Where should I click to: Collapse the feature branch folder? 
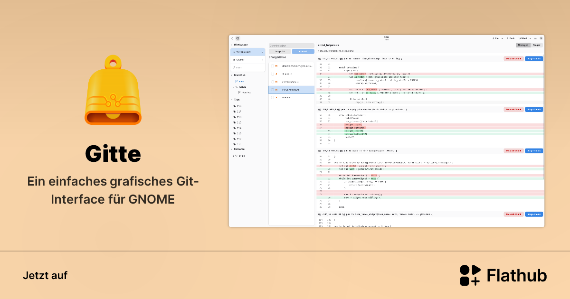click(x=234, y=87)
